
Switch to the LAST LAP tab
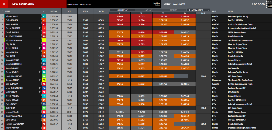click(148, 10)
